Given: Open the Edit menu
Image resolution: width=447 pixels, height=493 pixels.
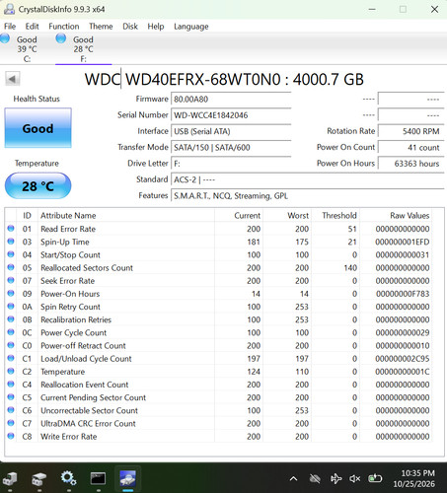Looking at the screenshot, I should tap(32, 27).
